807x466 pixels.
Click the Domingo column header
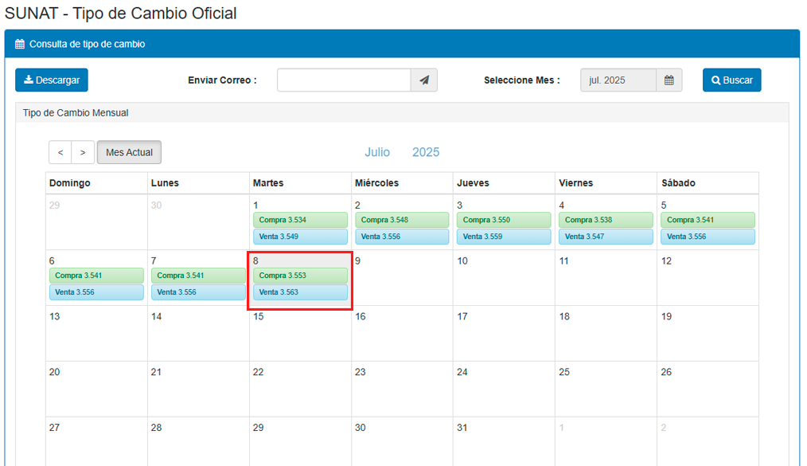coord(69,182)
